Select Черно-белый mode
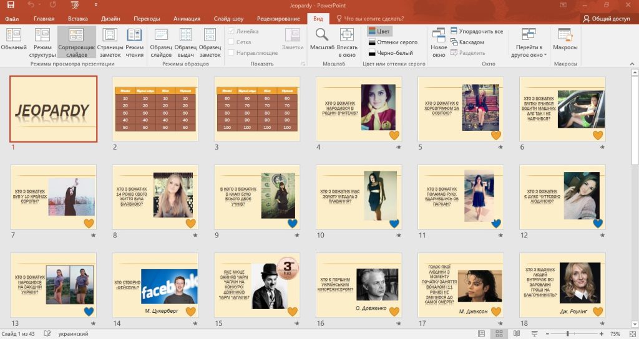This screenshot has width=639, height=339. tap(391, 52)
